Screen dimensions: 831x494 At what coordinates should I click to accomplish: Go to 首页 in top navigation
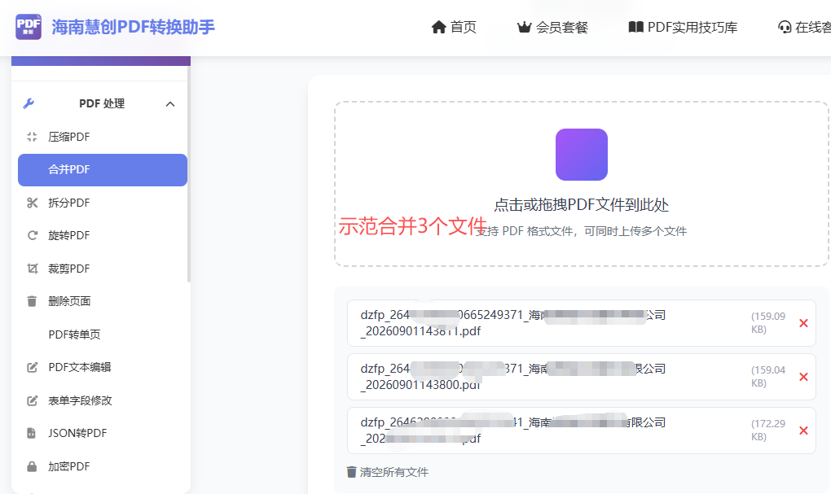454,27
